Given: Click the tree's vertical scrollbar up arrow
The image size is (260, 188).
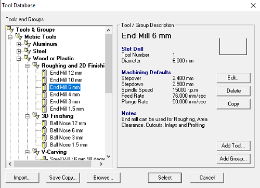Looking at the screenshot, I should [109, 30].
